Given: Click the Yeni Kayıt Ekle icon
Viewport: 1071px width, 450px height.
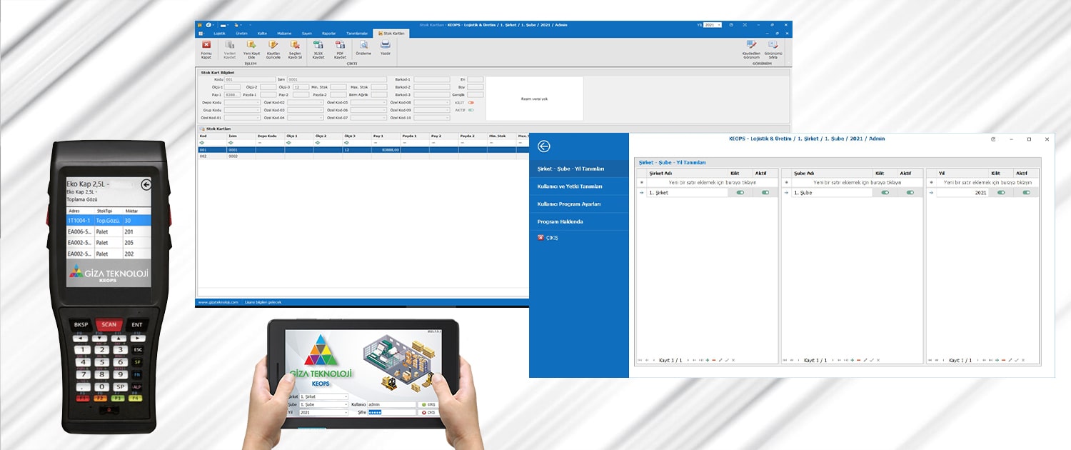Looking at the screenshot, I should point(251,46).
